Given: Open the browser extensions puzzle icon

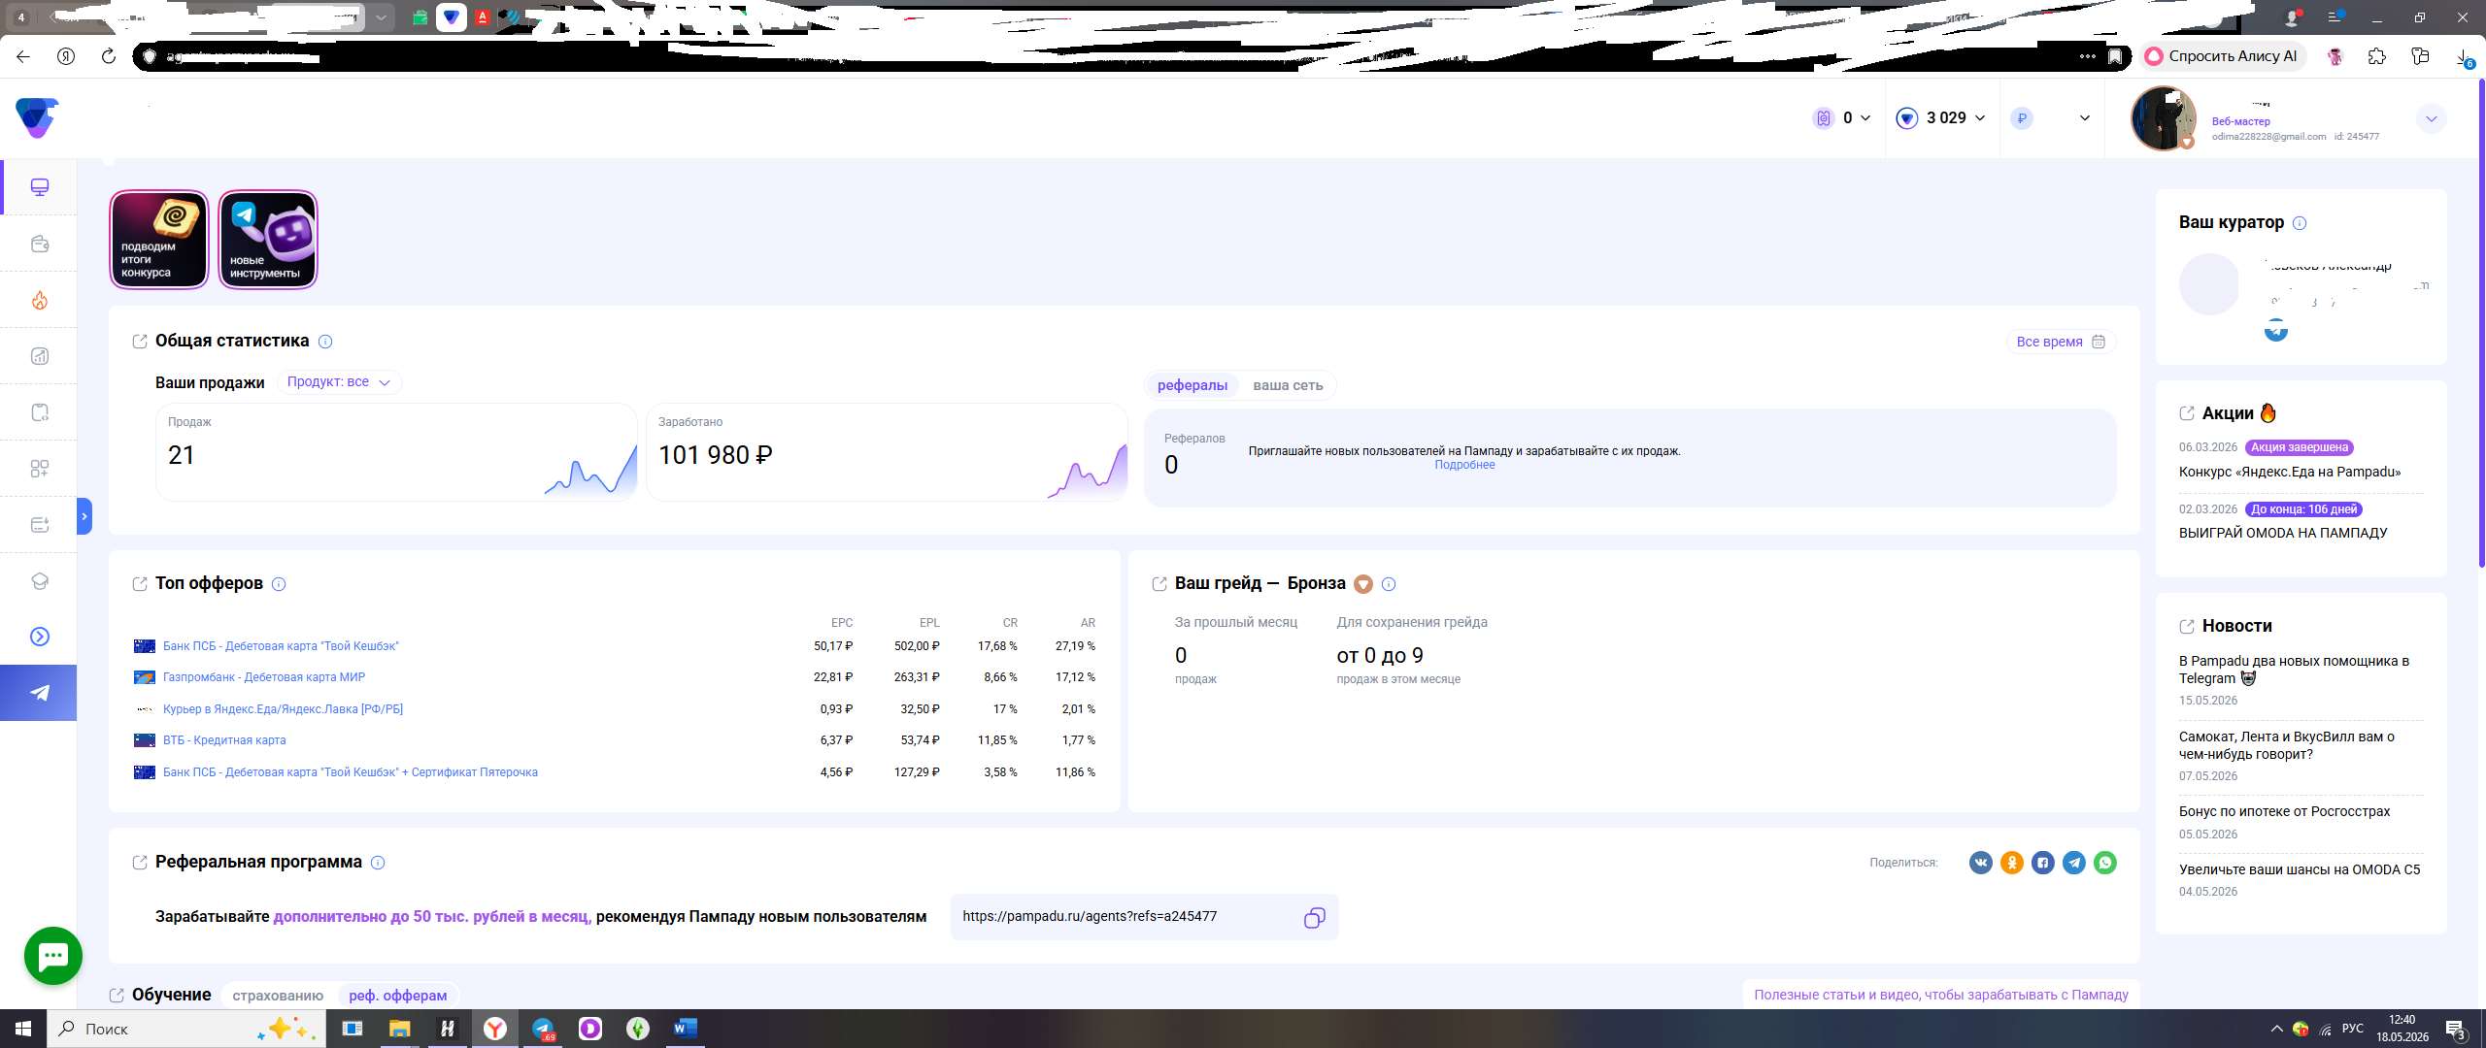Looking at the screenshot, I should tap(2377, 56).
